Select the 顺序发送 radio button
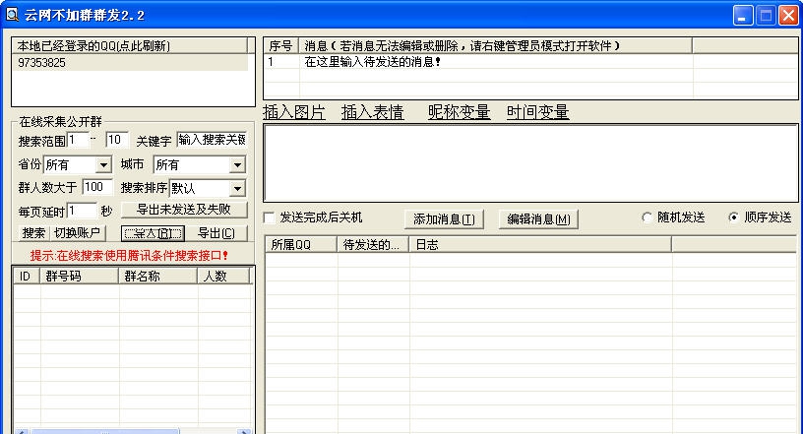 click(733, 217)
